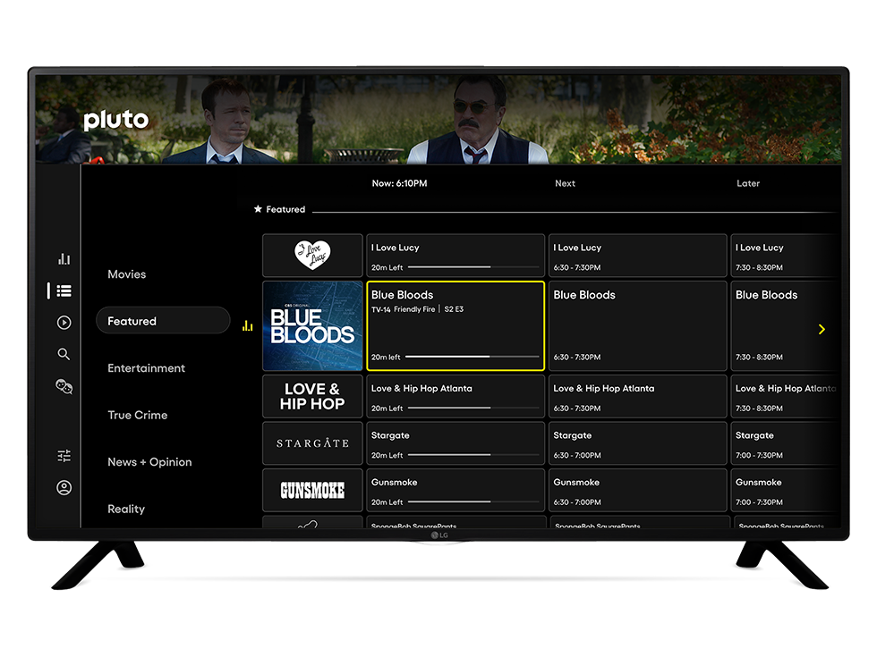
Task: Select Love & Hip Hop Atlanta 6:30 listing
Action: pyautogui.click(x=636, y=397)
